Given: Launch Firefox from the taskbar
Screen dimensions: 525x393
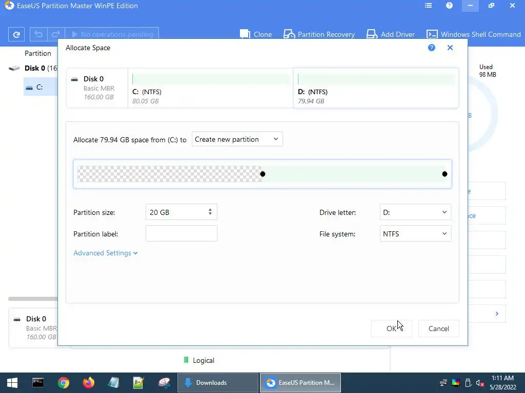Looking at the screenshot, I should tap(88, 383).
